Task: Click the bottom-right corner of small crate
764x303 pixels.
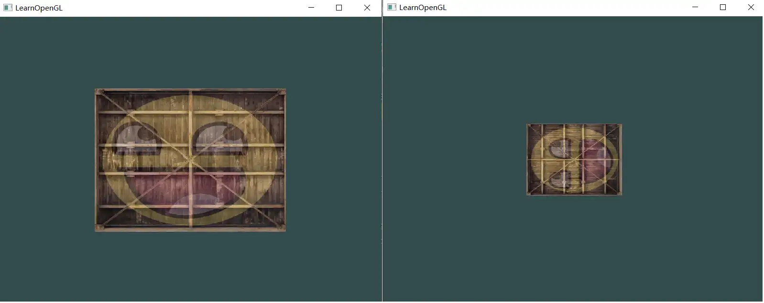Action: point(620,194)
